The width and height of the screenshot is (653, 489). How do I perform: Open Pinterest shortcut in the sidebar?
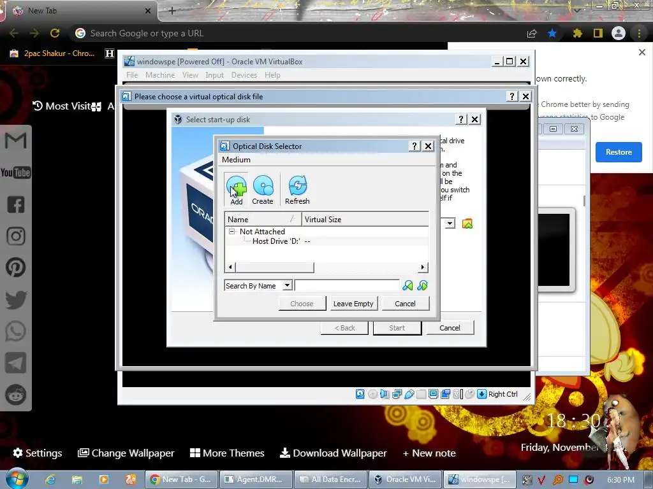tap(15, 267)
